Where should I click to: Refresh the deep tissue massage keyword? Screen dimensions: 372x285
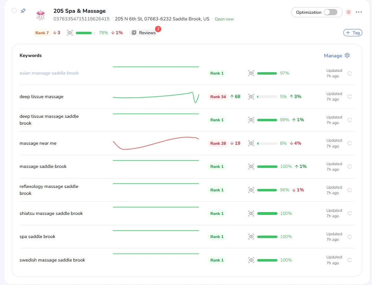350,96
